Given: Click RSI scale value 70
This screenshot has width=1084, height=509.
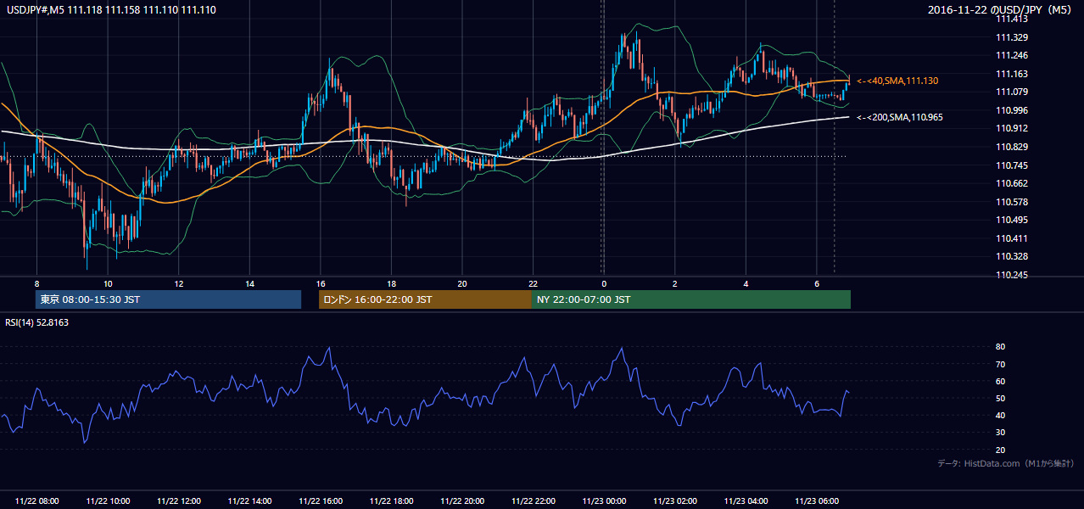Looking at the screenshot, I should pyautogui.click(x=1000, y=364).
